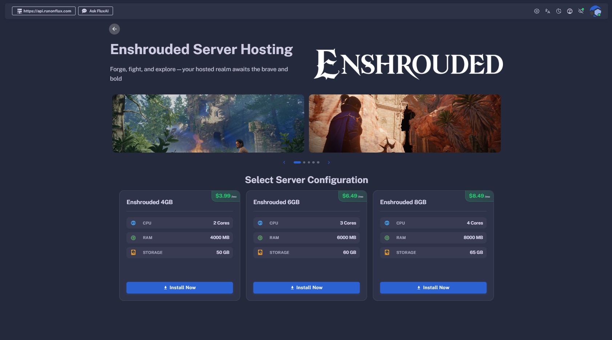Open the settings gear icon

(x=536, y=11)
